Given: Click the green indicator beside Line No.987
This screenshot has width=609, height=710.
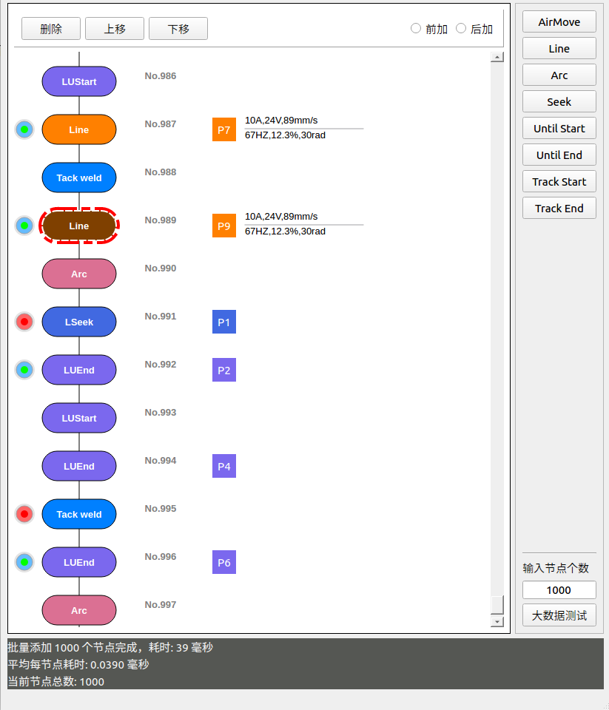Looking at the screenshot, I should [24, 129].
